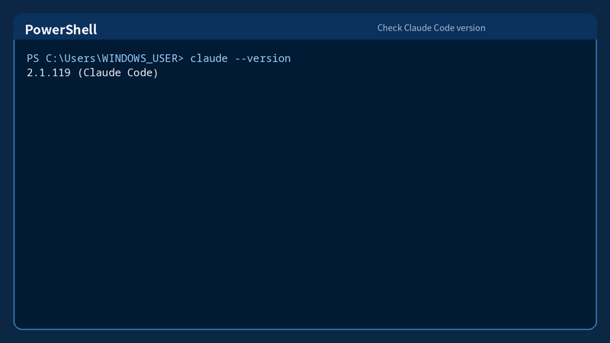Click the > prompt symbol
The image size is (610, 343).
pos(181,59)
